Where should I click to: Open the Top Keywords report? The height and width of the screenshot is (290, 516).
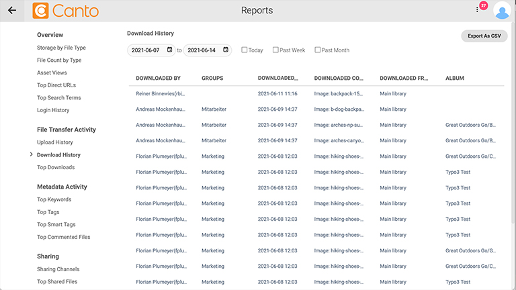coord(54,199)
